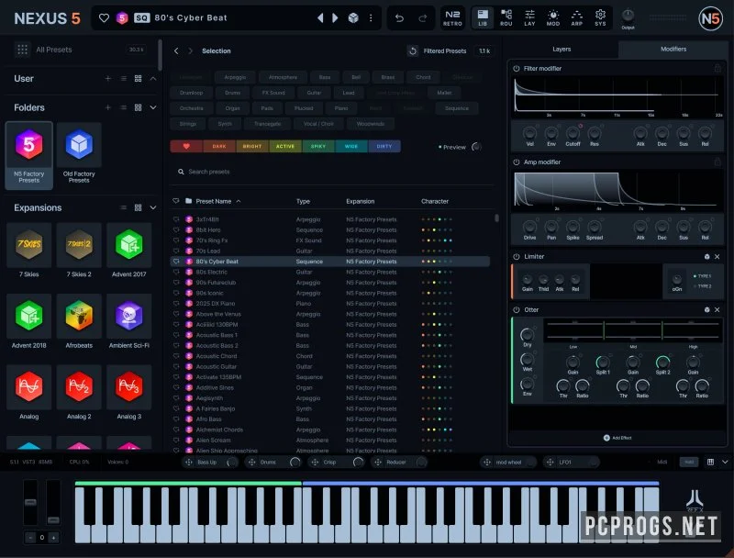Toggle the red favorites heart filter

coord(186,147)
